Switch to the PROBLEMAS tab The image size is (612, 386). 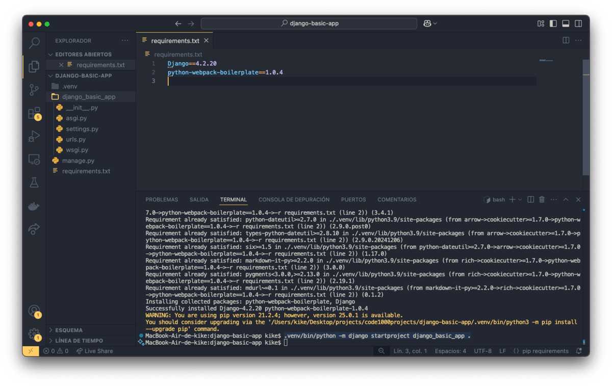coord(162,199)
